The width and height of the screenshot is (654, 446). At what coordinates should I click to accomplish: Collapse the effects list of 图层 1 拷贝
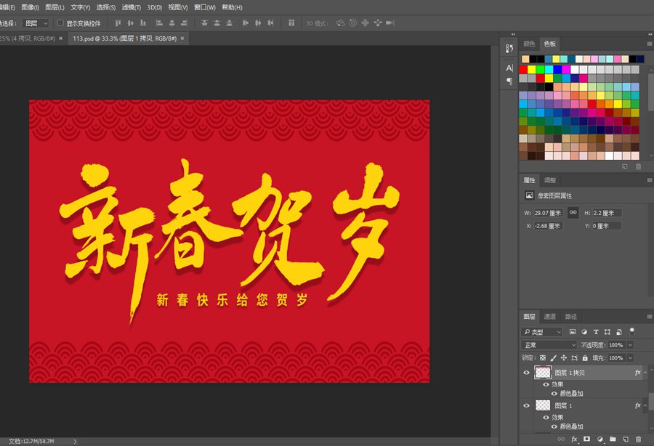tap(645, 373)
